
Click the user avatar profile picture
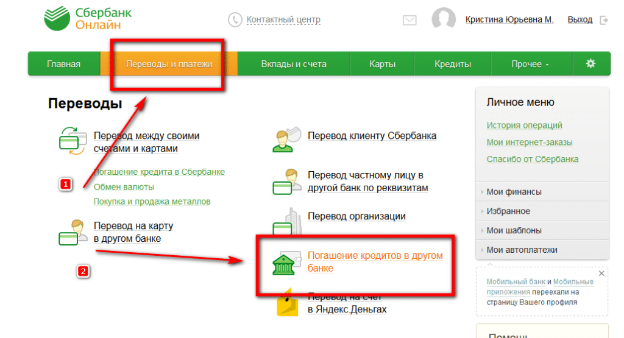(444, 18)
